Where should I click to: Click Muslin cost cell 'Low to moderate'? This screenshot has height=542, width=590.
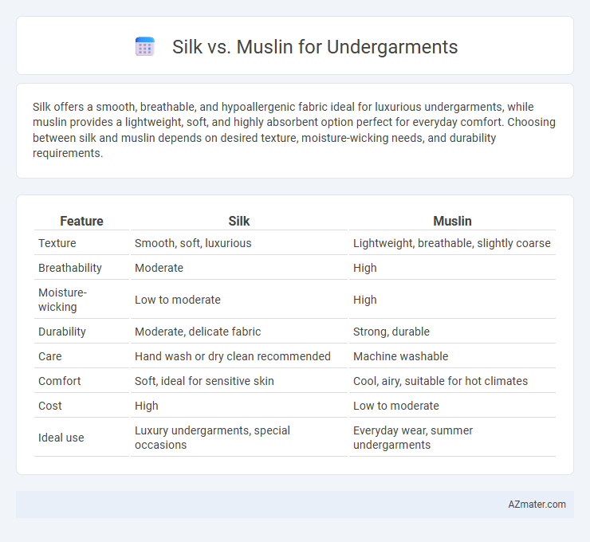[395, 406]
